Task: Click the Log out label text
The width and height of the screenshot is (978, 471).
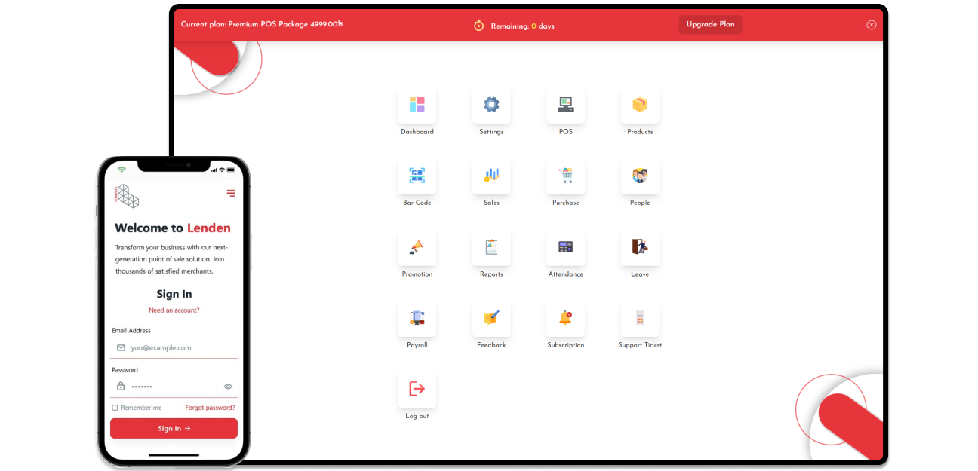Action: tap(417, 416)
